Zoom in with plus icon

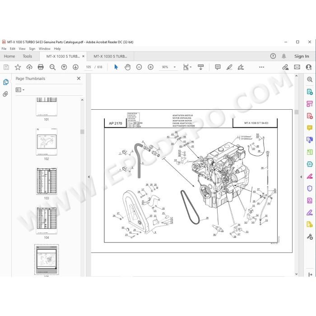(150, 67)
